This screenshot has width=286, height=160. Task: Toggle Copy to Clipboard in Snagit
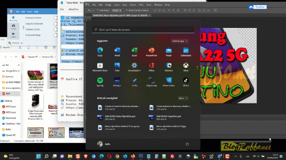coord(56,24)
